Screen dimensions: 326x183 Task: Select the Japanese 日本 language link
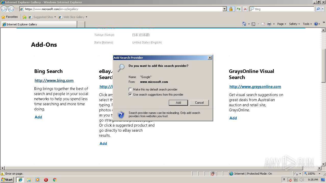click(141, 35)
